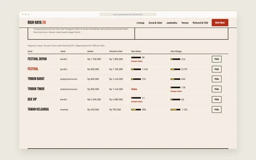
Task: Click the red Habis label for Tribun Timur
Action: pos(134,89)
